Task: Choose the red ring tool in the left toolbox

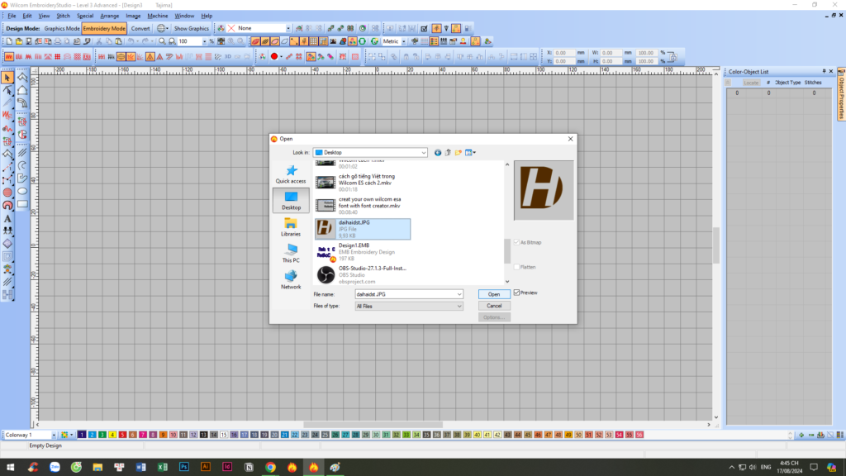Action: point(7,205)
